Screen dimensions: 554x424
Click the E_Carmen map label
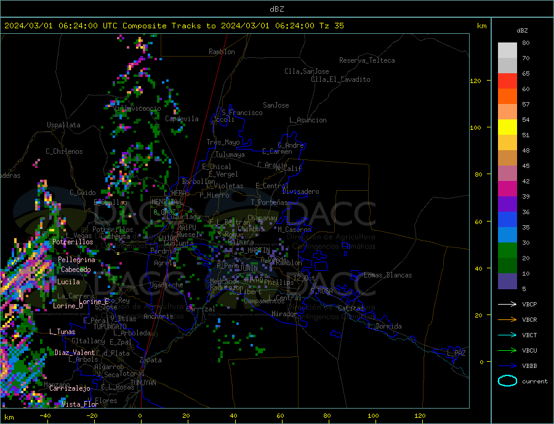pos(277,151)
